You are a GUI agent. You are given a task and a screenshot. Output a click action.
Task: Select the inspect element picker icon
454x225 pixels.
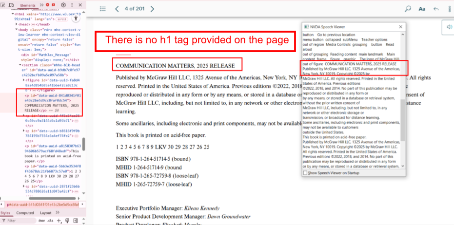(x=3, y=5)
